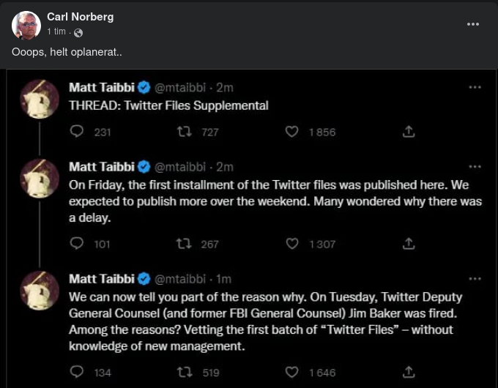This screenshot has height=388, width=498.
Task: Like the tweet with 1 307 likes
Action: click(291, 244)
